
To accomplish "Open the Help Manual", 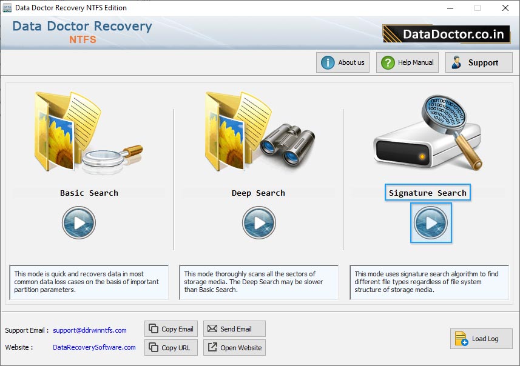I will 408,62.
